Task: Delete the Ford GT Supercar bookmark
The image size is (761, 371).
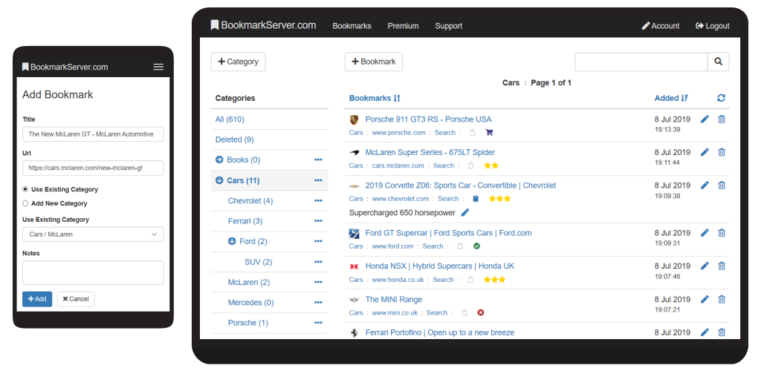Action: (722, 233)
